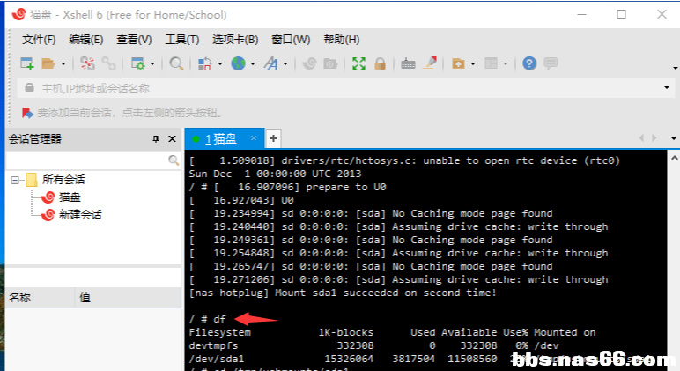This screenshot has height=371, width=680.
Task: Click the Open session folder icon
Action: [48, 63]
